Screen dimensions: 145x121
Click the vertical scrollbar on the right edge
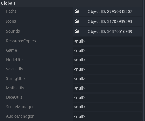[x=143, y=61]
